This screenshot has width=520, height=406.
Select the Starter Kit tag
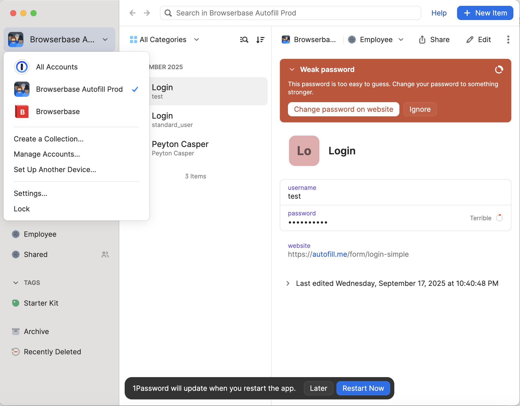pos(41,303)
